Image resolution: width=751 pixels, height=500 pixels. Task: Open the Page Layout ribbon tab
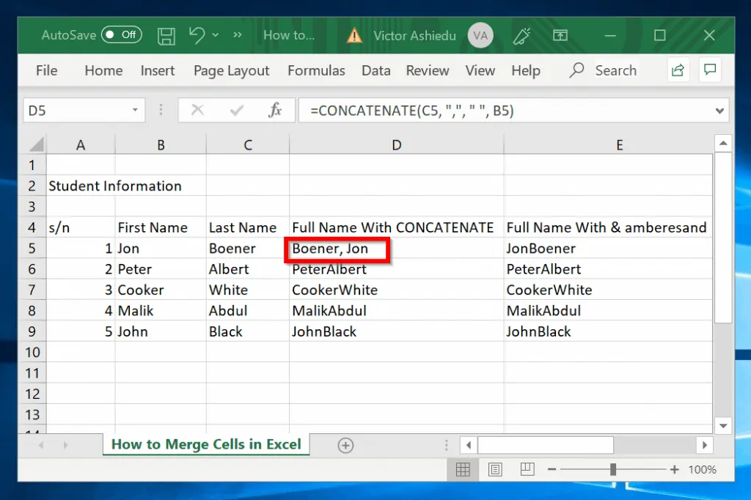pos(231,70)
